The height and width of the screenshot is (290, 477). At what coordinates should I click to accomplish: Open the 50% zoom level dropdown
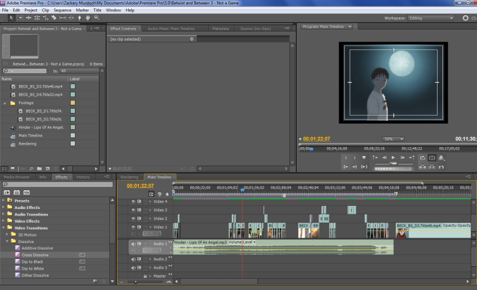coord(394,139)
